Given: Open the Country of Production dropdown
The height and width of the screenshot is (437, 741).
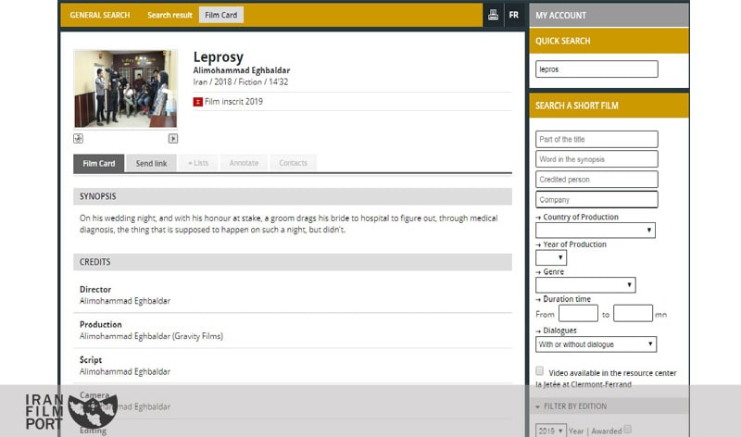Looking at the screenshot, I should [595, 230].
